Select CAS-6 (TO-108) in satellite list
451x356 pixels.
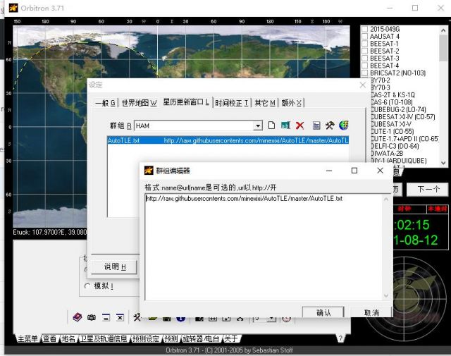(392, 102)
